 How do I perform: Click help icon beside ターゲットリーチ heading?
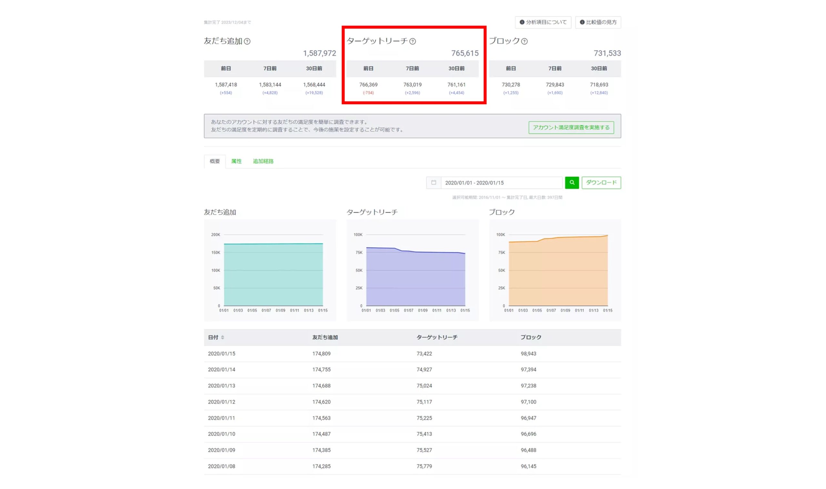click(412, 41)
